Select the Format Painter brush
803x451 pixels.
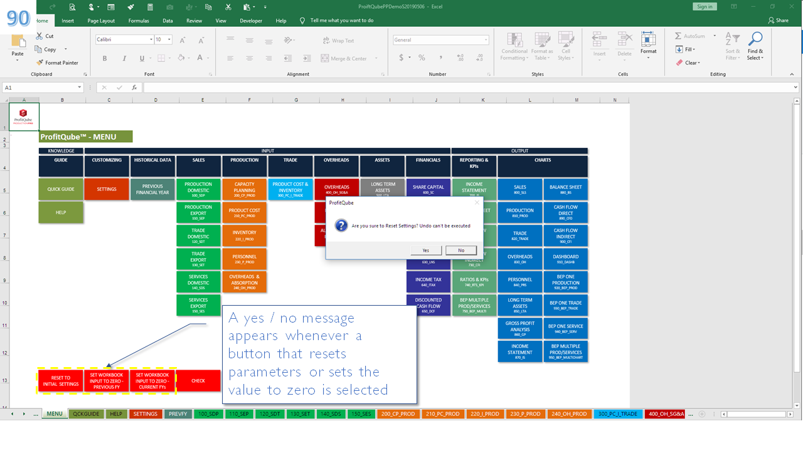click(40, 63)
